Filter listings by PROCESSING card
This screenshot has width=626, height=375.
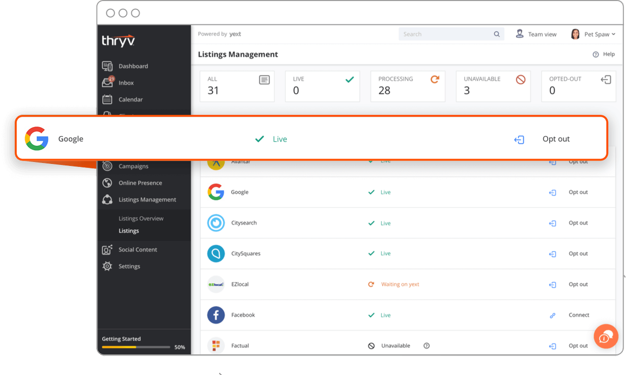tap(408, 86)
